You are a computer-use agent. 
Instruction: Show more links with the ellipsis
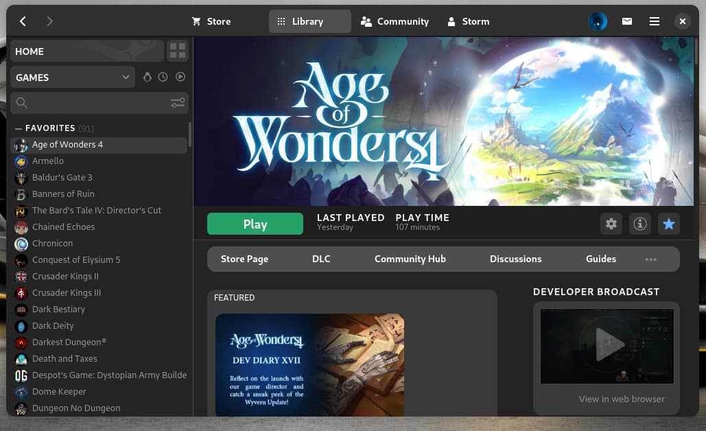coord(650,259)
